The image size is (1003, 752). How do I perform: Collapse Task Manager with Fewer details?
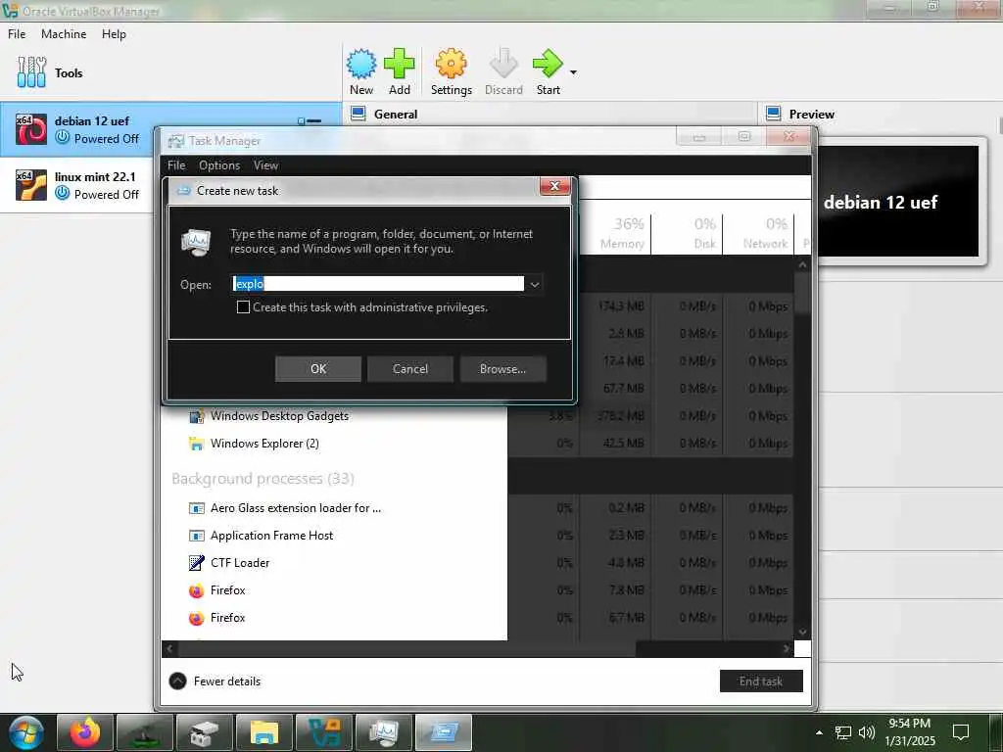pos(215,681)
